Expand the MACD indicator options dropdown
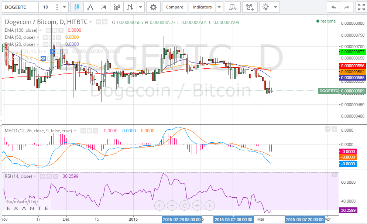The width and height of the screenshot is (367, 224). (75, 130)
